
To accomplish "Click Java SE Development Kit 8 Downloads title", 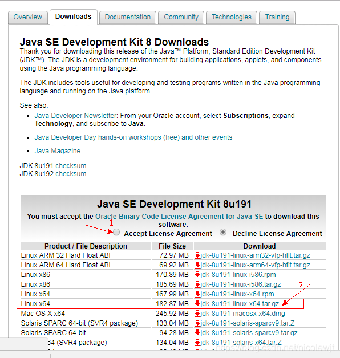I will tap(114, 42).
